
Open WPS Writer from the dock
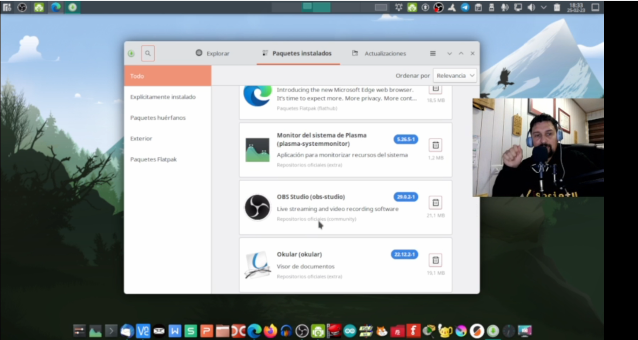pos(175,331)
